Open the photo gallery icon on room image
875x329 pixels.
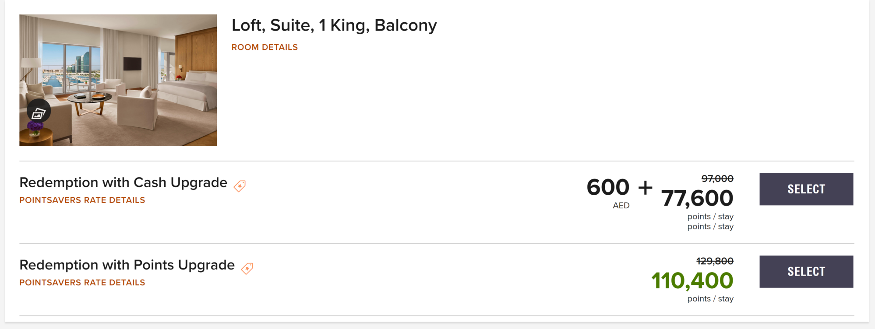tap(39, 112)
